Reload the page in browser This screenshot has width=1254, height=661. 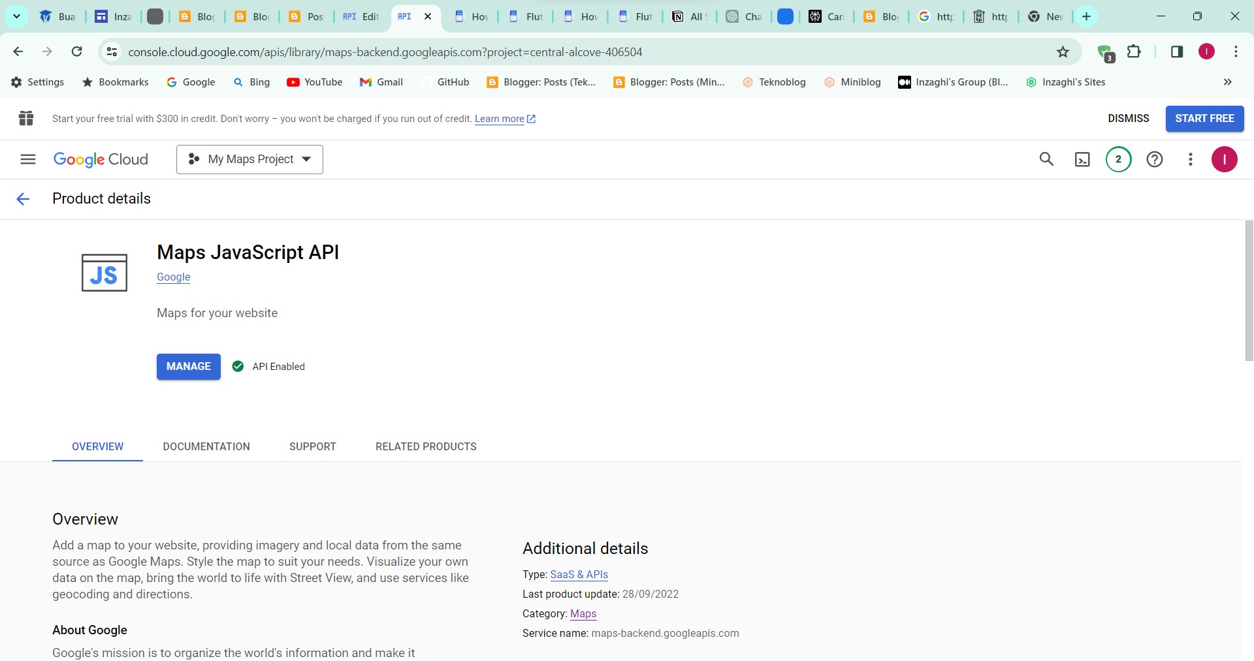76,52
